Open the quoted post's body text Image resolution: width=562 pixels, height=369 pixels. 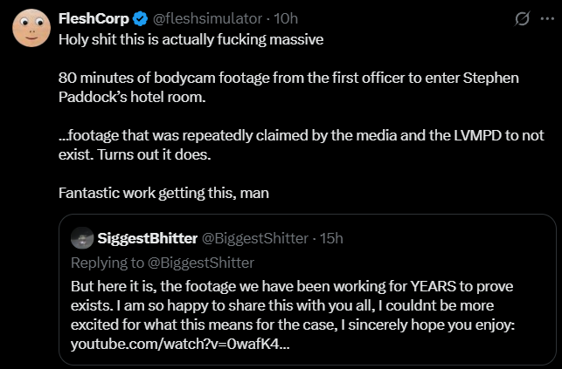pyautogui.click(x=293, y=316)
